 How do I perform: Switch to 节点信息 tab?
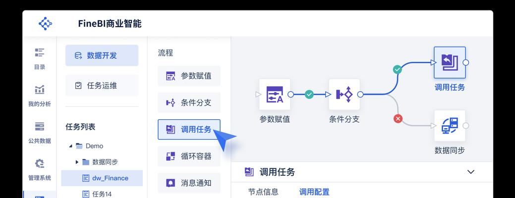[x=263, y=192]
